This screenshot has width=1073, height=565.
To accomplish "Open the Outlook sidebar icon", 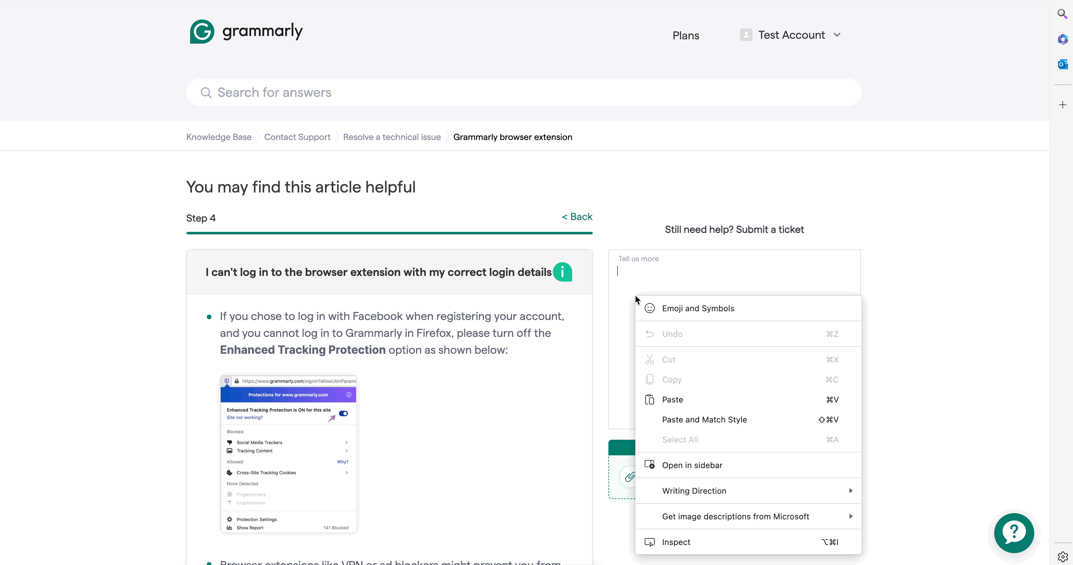I will point(1063,64).
